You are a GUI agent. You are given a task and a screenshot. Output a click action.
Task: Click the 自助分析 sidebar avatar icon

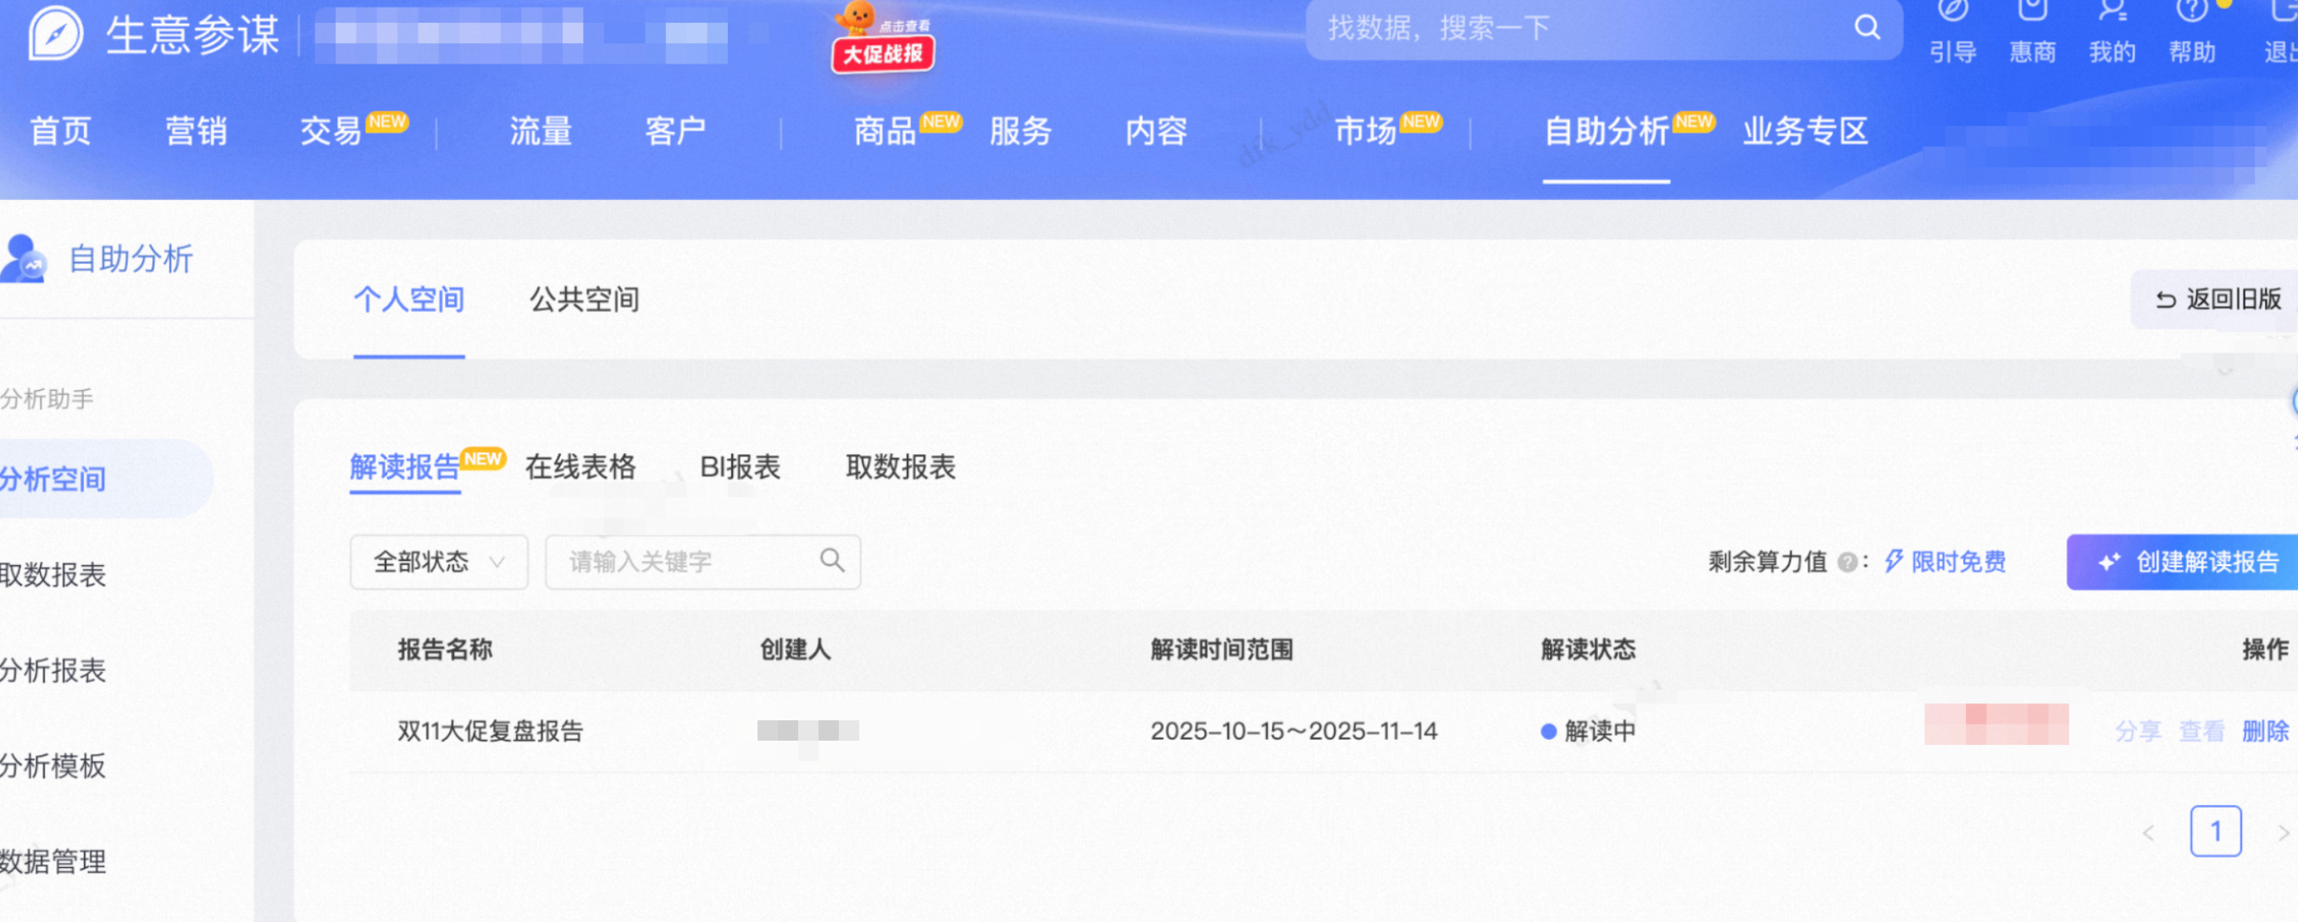(x=23, y=258)
